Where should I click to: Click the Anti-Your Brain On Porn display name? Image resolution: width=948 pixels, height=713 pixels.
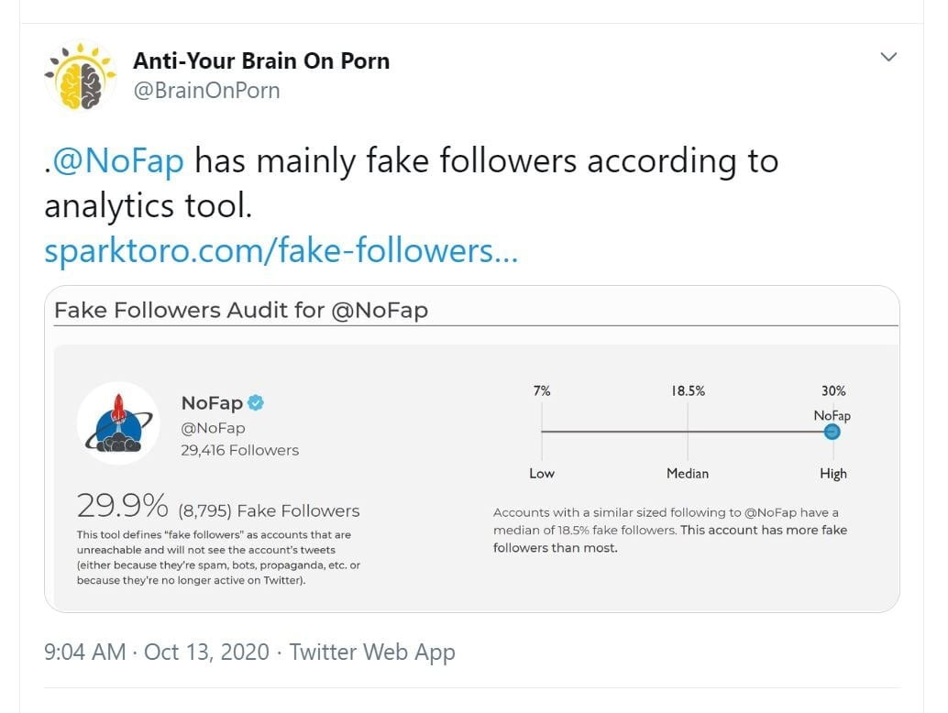click(x=261, y=61)
